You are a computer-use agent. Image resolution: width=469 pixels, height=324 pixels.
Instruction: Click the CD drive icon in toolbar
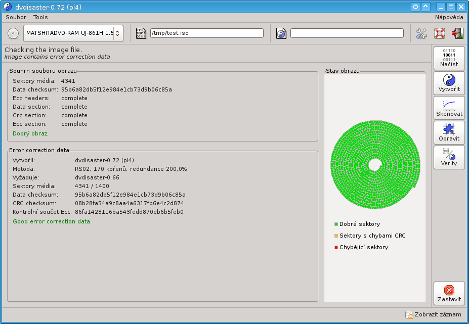(13, 33)
